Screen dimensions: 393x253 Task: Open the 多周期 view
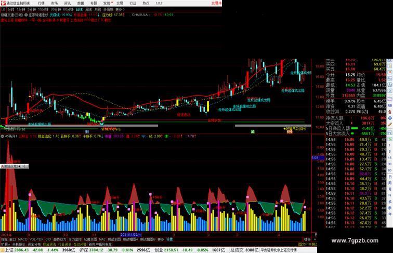(x=108, y=9)
